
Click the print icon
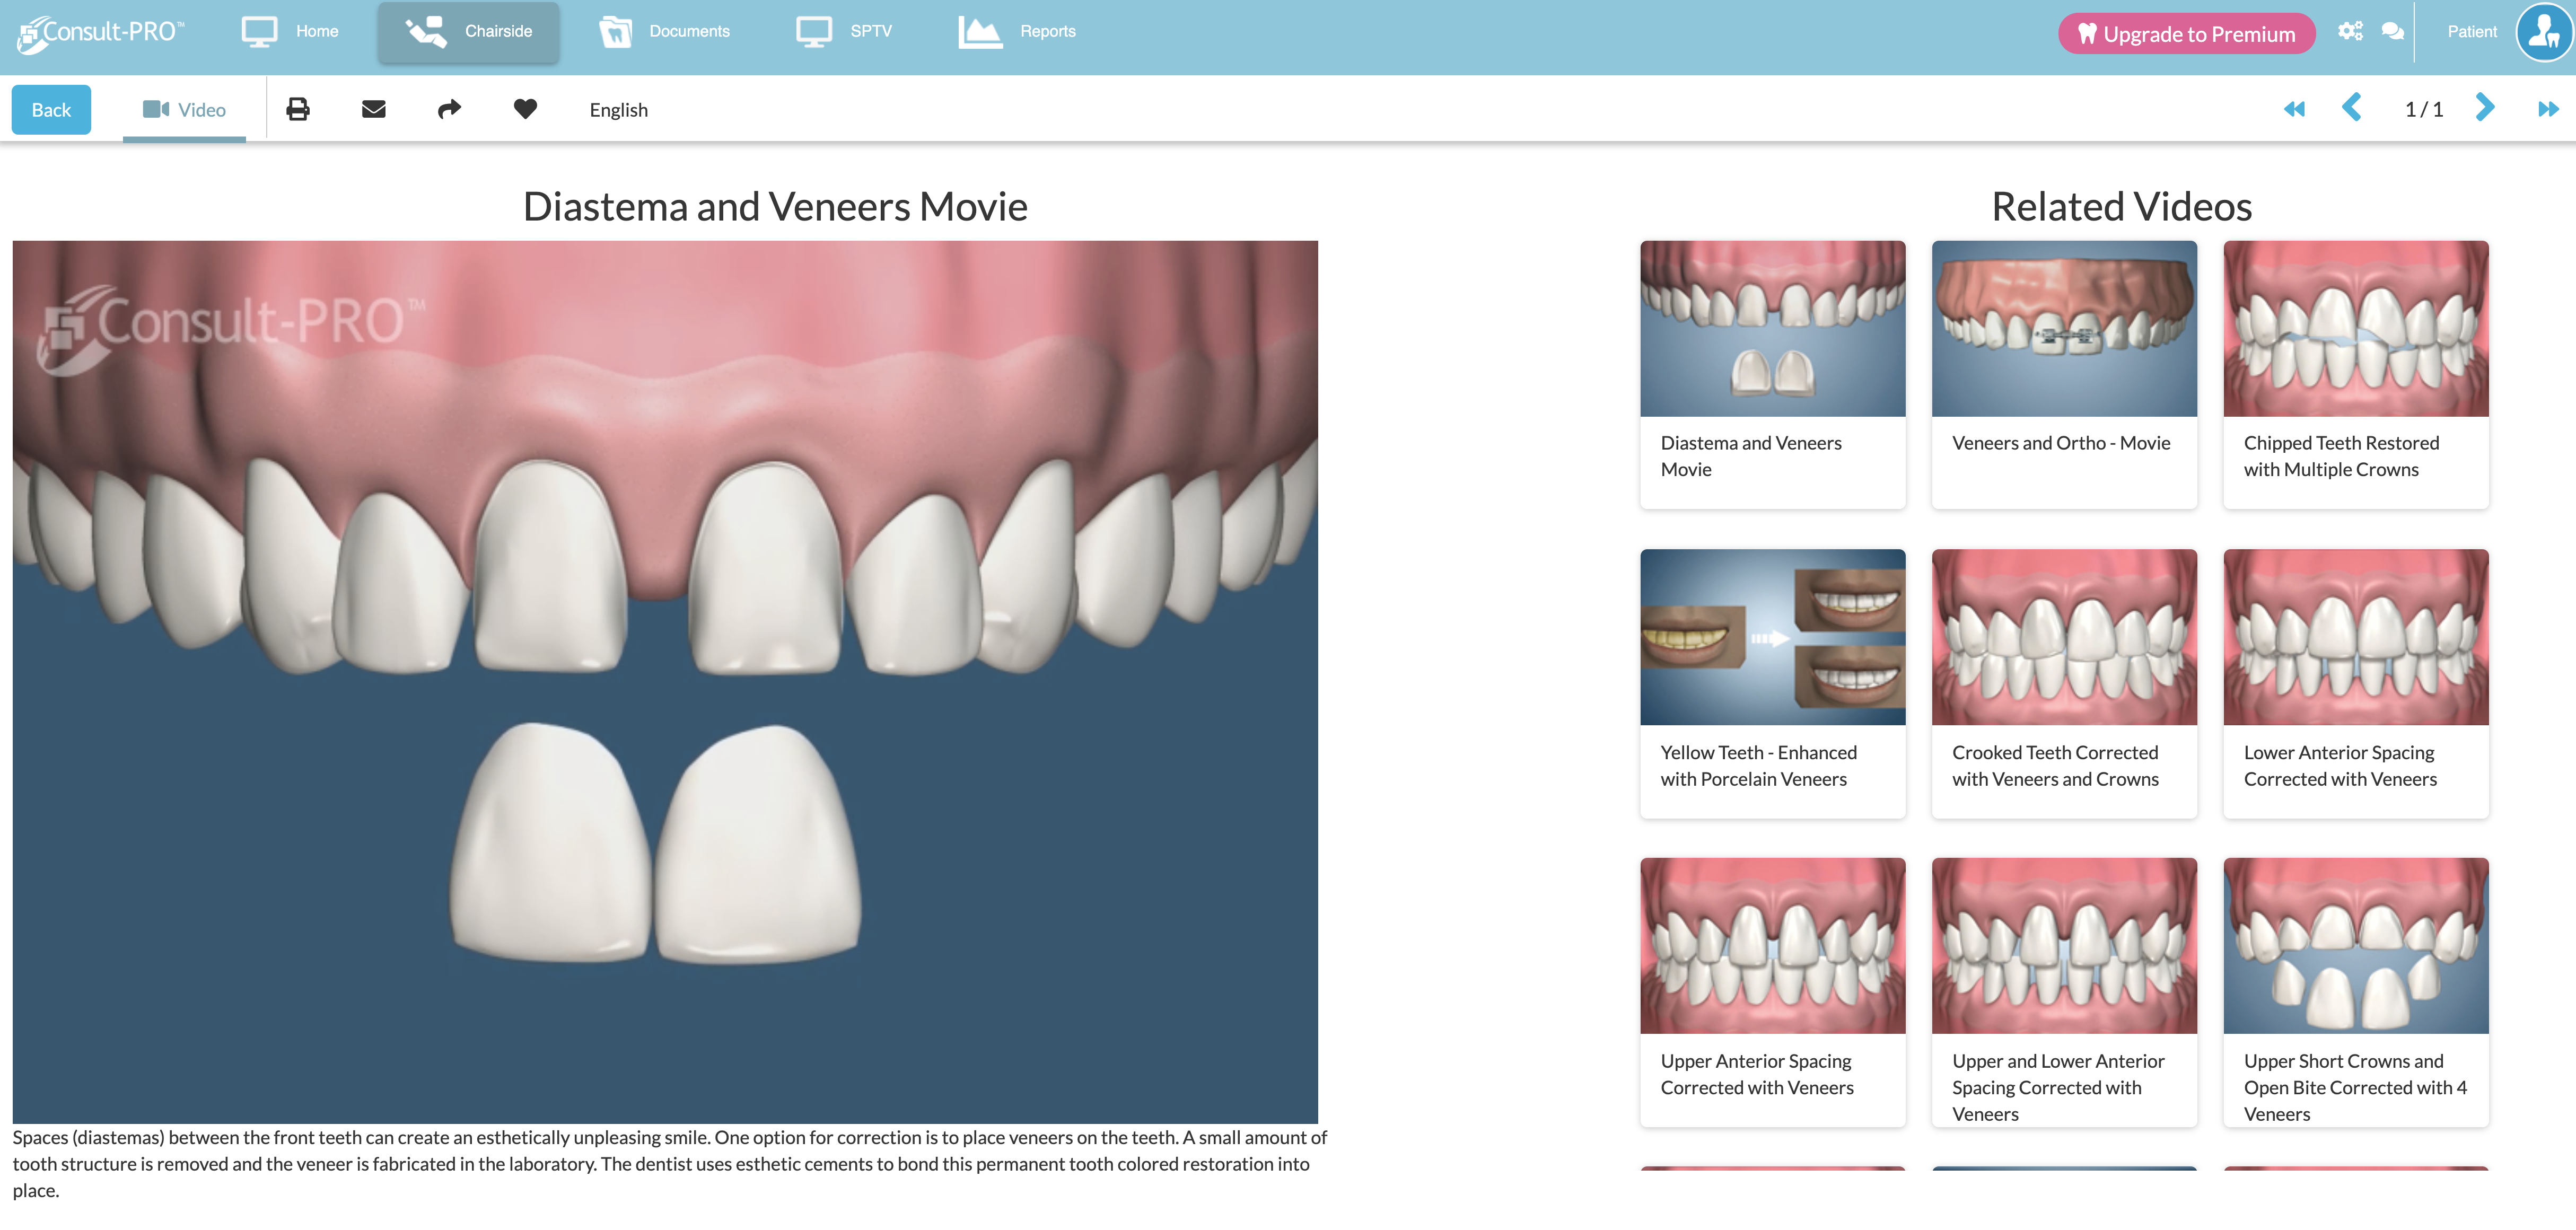(x=297, y=109)
